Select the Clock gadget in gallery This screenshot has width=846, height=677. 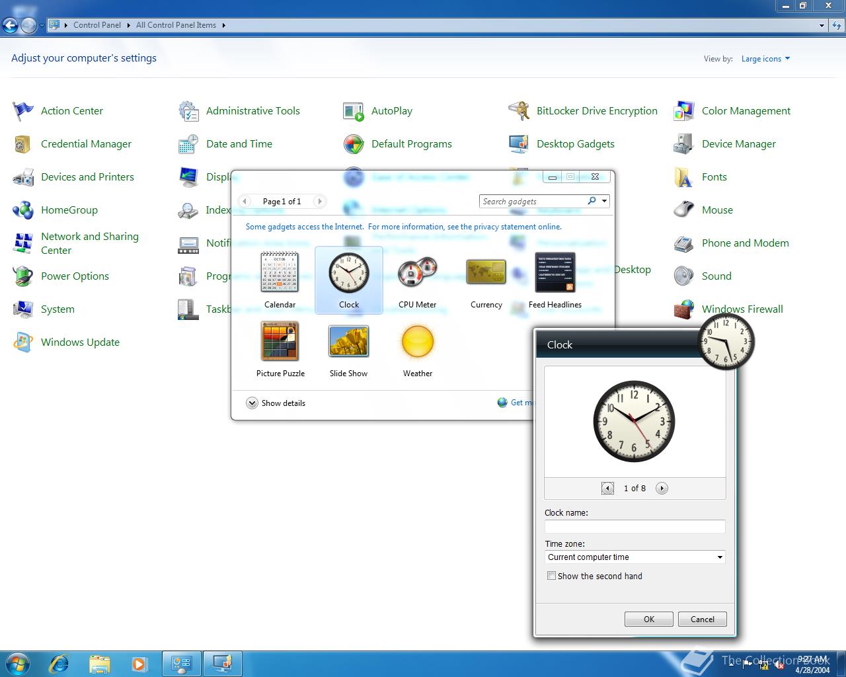[349, 280]
